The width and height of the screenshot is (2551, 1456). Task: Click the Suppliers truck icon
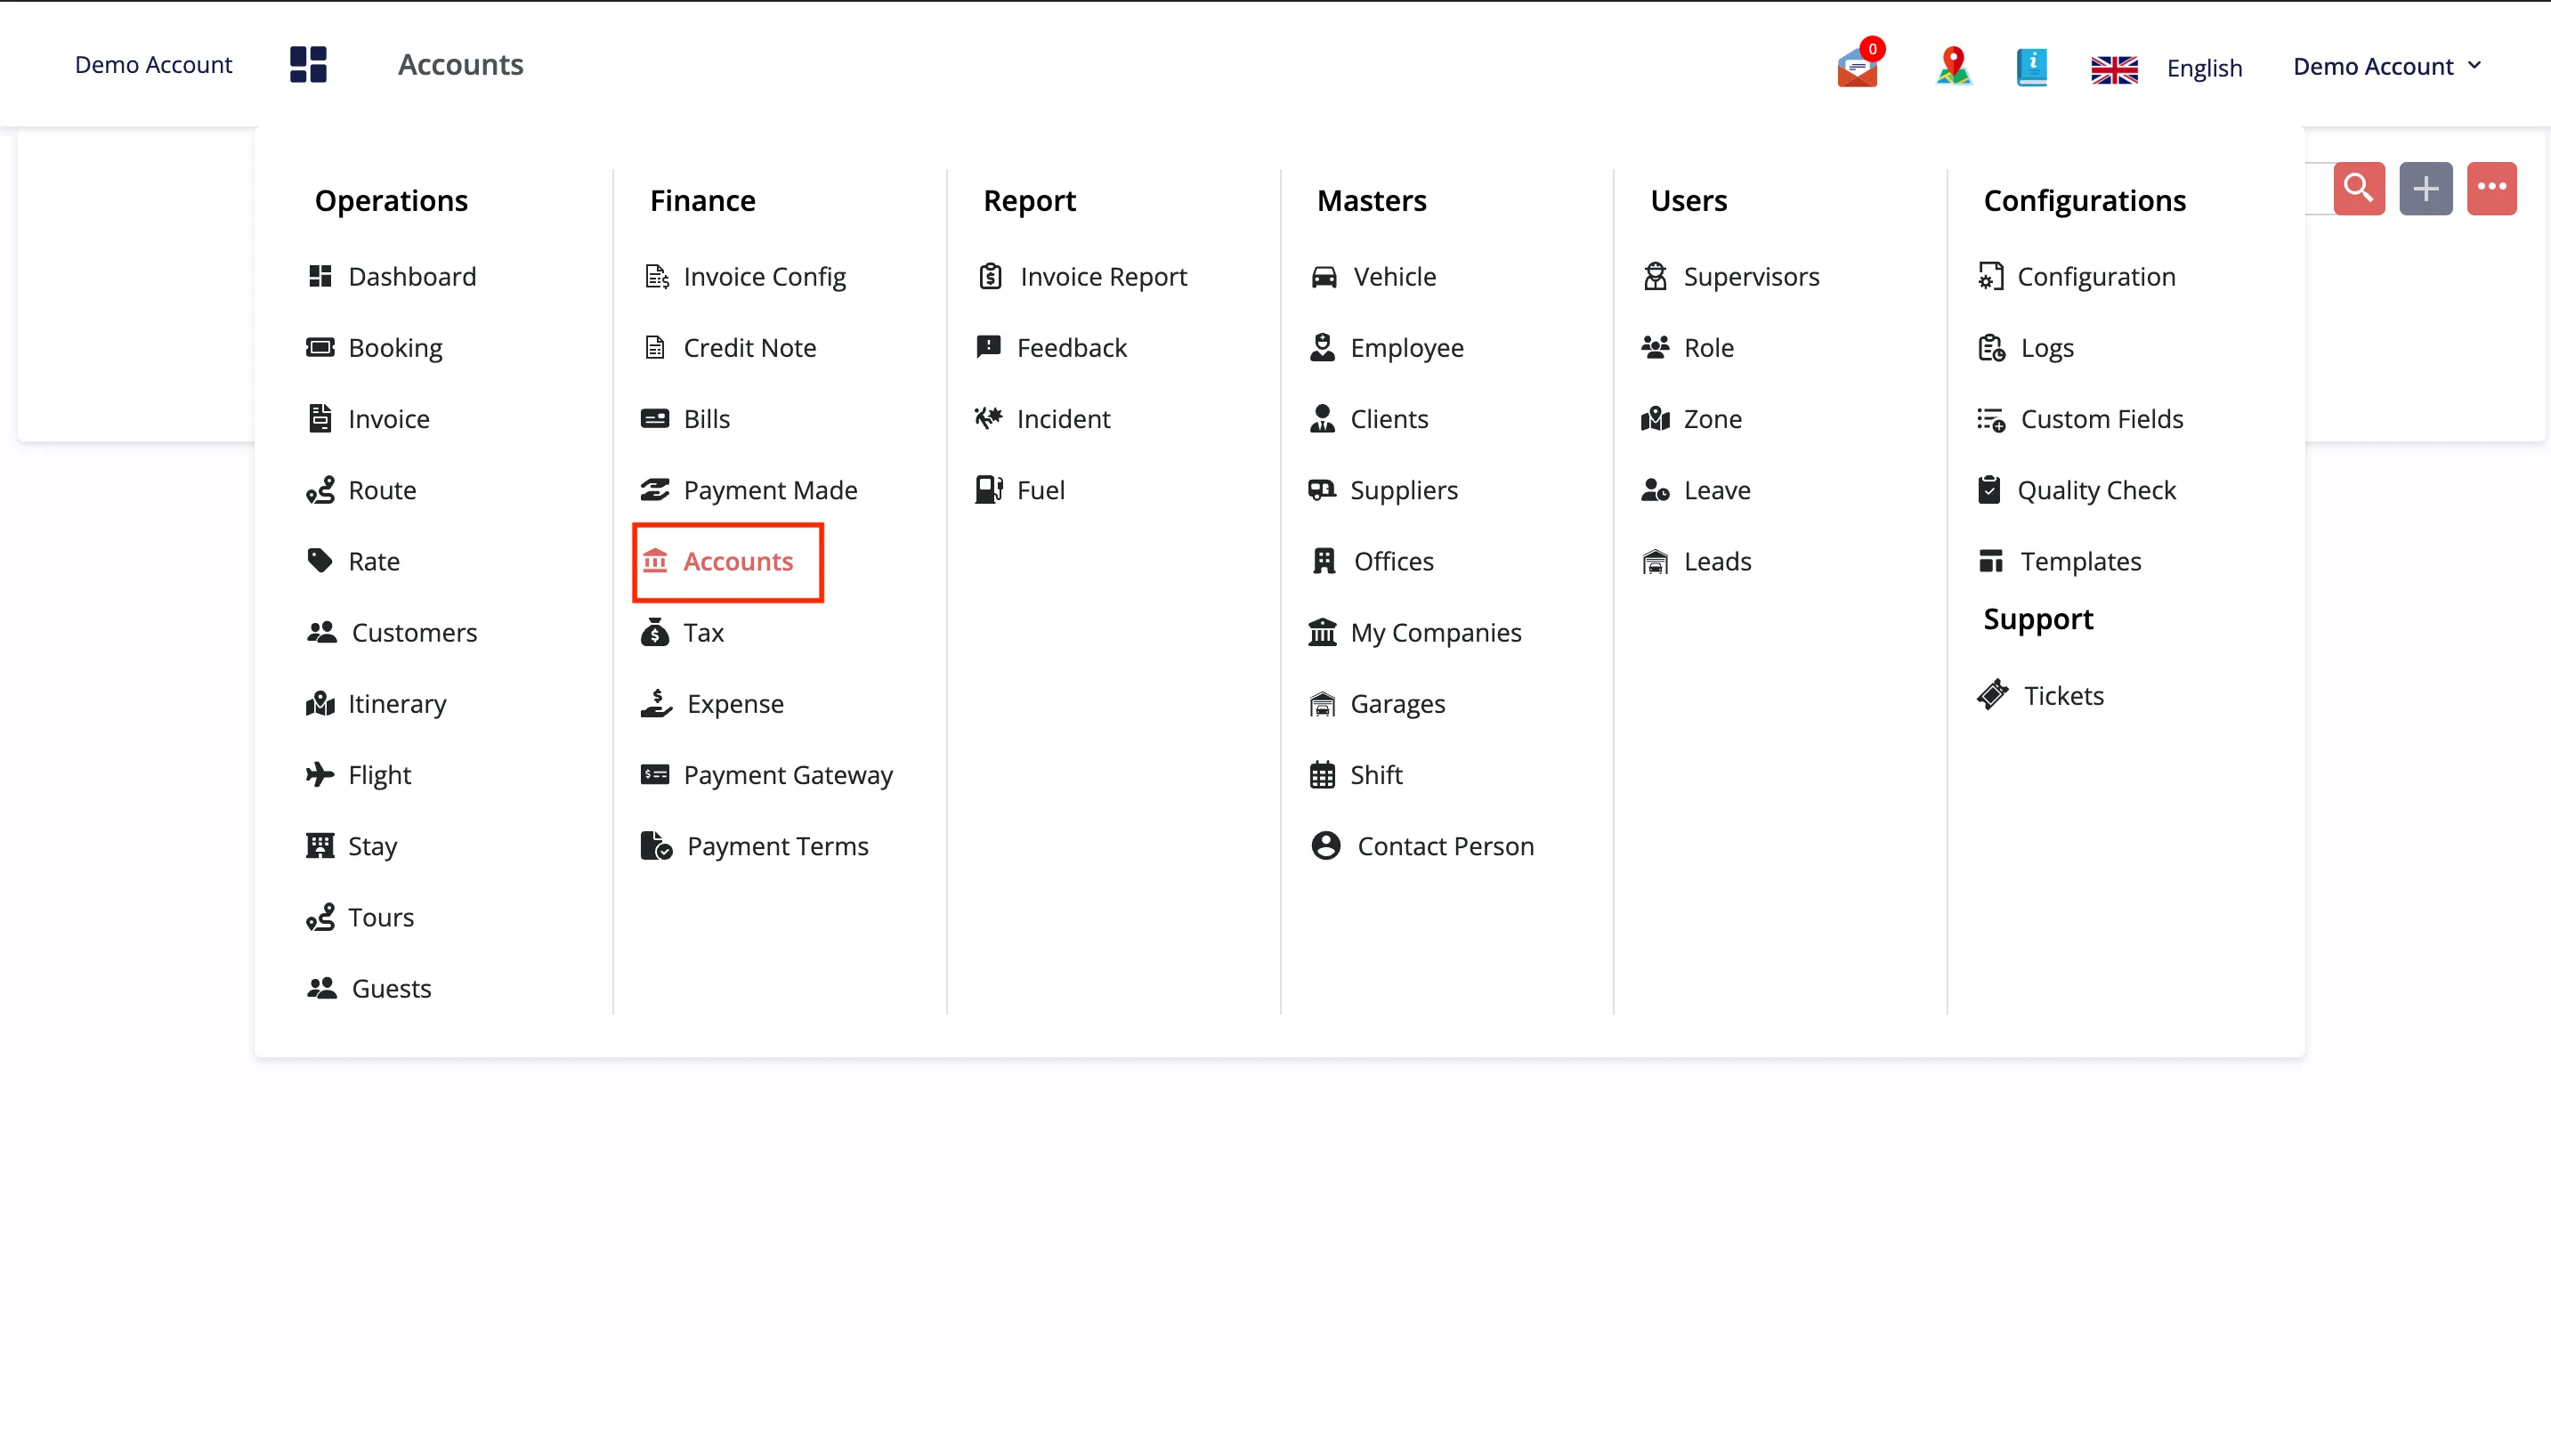coord(1322,489)
